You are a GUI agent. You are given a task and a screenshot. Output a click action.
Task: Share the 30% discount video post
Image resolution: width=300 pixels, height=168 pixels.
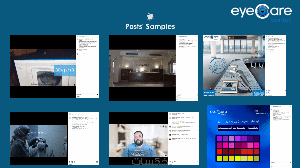click(x=81, y=95)
